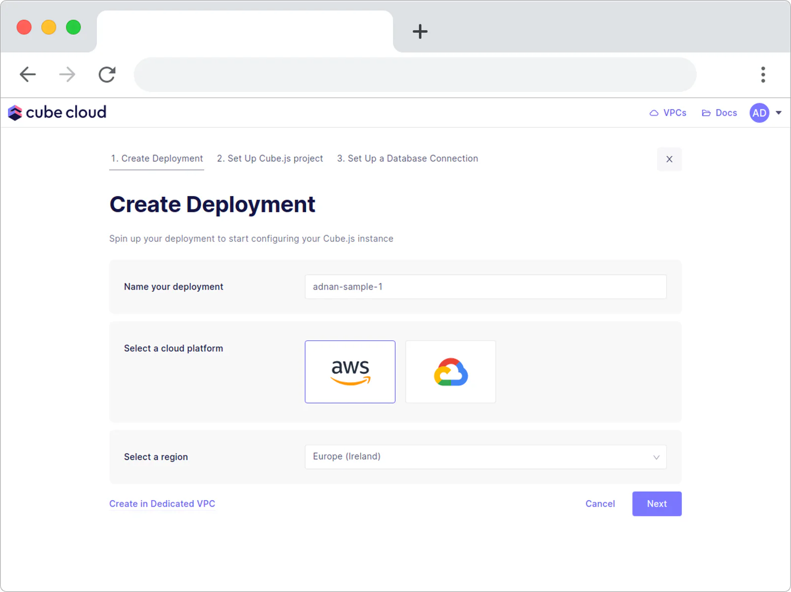Click Create in Dedicated VPC link

pyautogui.click(x=162, y=504)
